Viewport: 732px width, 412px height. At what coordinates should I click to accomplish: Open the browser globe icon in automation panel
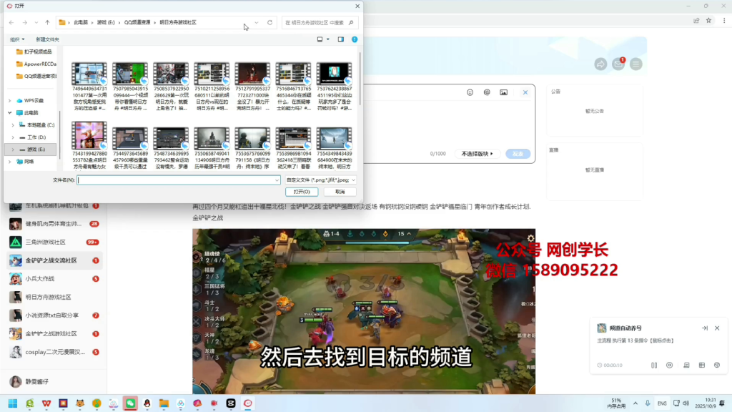[x=718, y=365]
